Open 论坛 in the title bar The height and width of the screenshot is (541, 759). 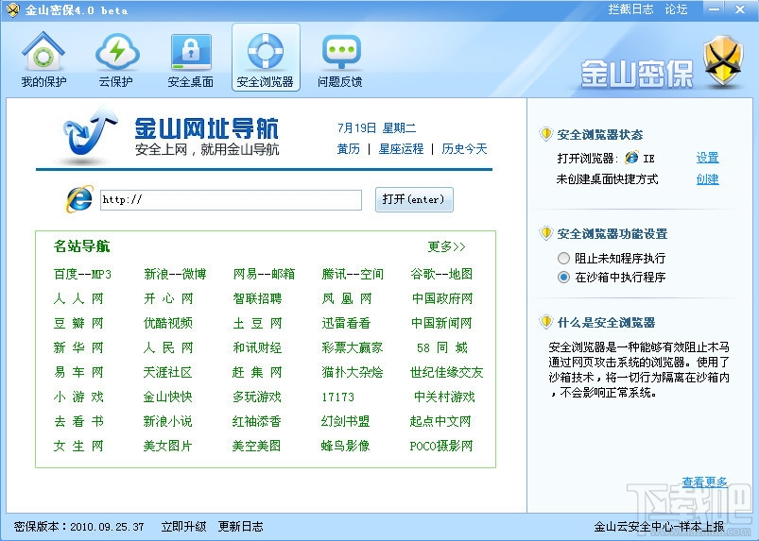tap(676, 9)
